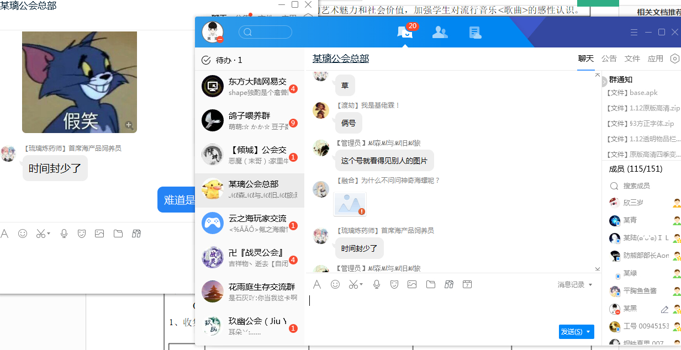Open 消息记录 message history
Viewport: 681px width, 350px height.
(571, 285)
